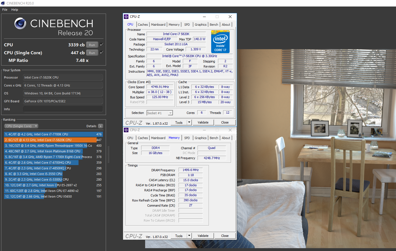Run the CPU benchmark
The image size is (396, 251).
(92, 44)
